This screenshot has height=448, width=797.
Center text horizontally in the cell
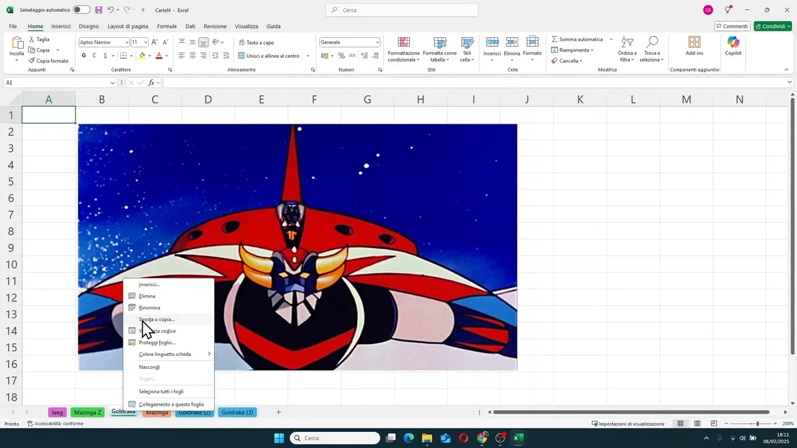[192, 55]
